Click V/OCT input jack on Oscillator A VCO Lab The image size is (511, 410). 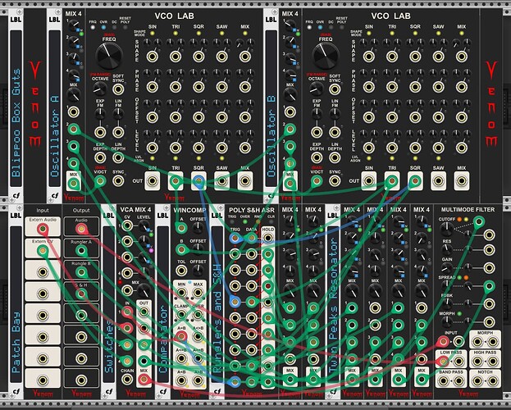pyautogui.click(x=100, y=180)
